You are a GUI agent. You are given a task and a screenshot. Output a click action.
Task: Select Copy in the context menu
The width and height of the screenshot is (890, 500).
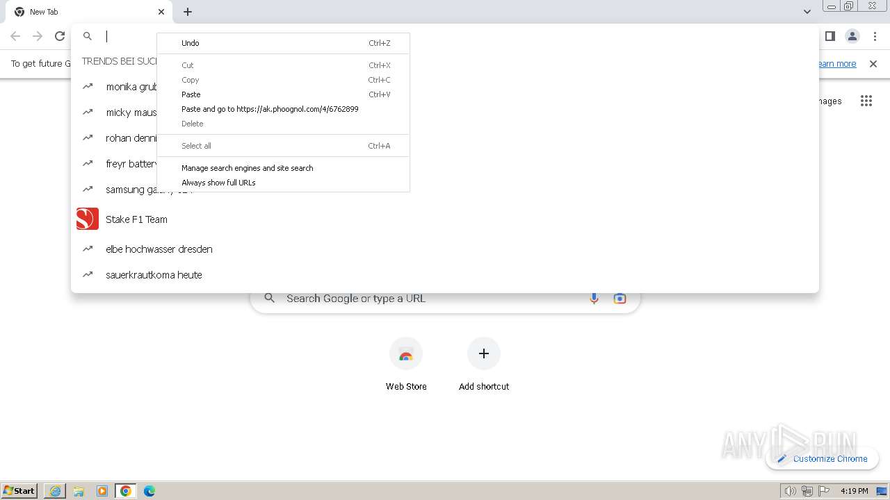coord(283,80)
